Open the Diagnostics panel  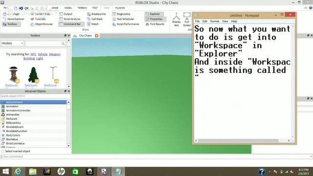click(121, 14)
